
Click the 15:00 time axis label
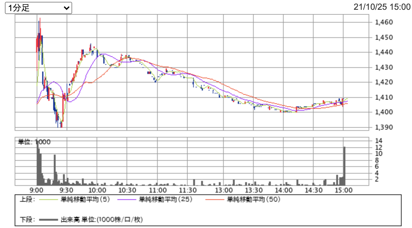[x=344, y=190]
